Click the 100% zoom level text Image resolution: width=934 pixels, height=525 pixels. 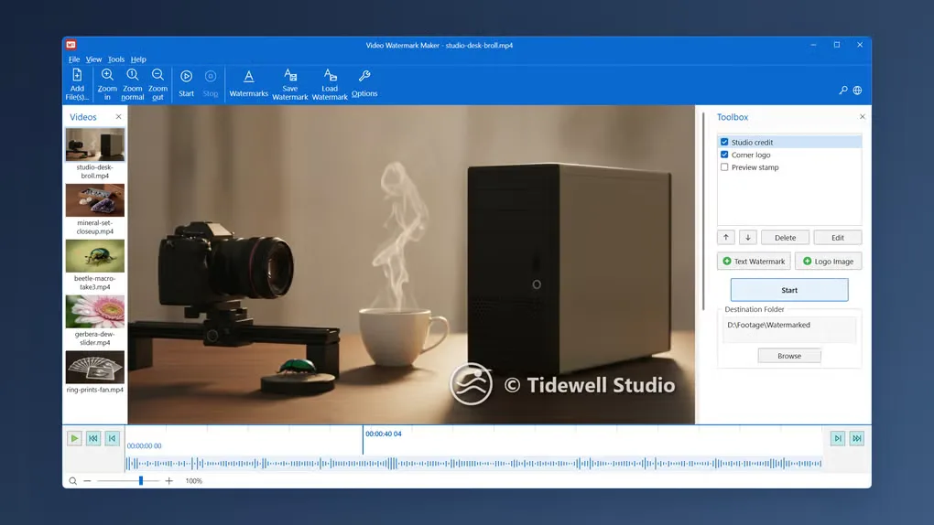coord(193,481)
